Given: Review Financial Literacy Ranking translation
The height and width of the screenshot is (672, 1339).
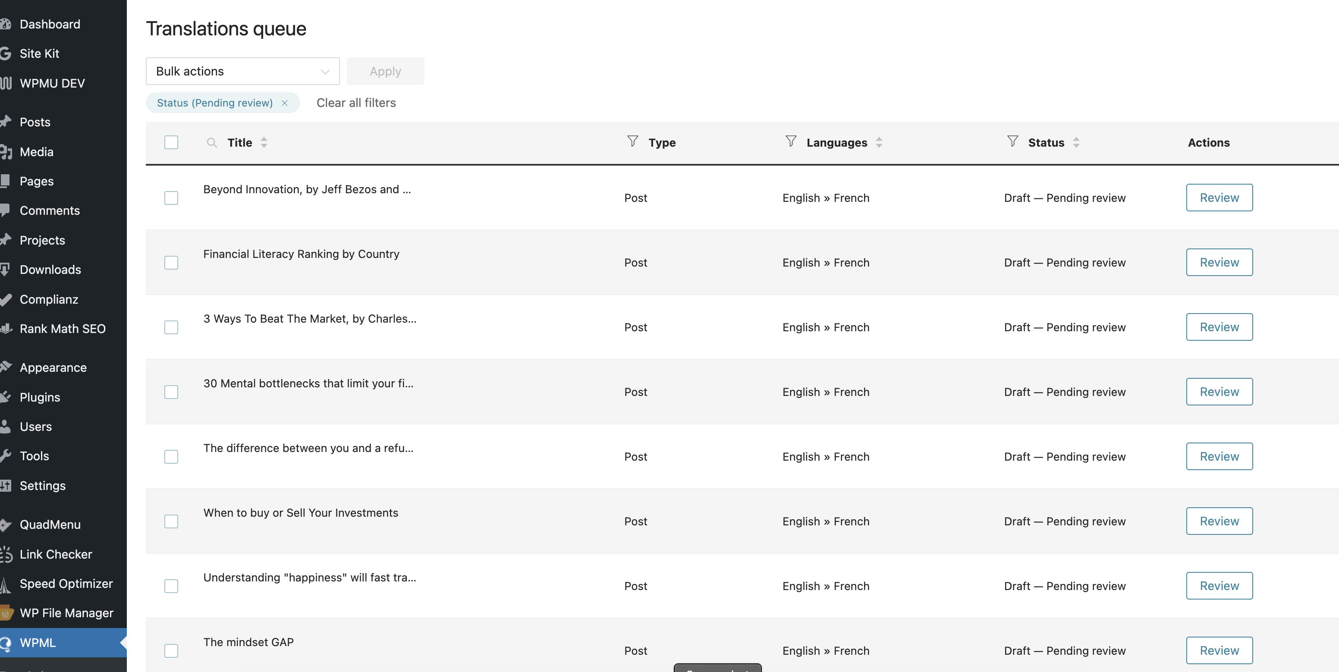Looking at the screenshot, I should [1220, 262].
